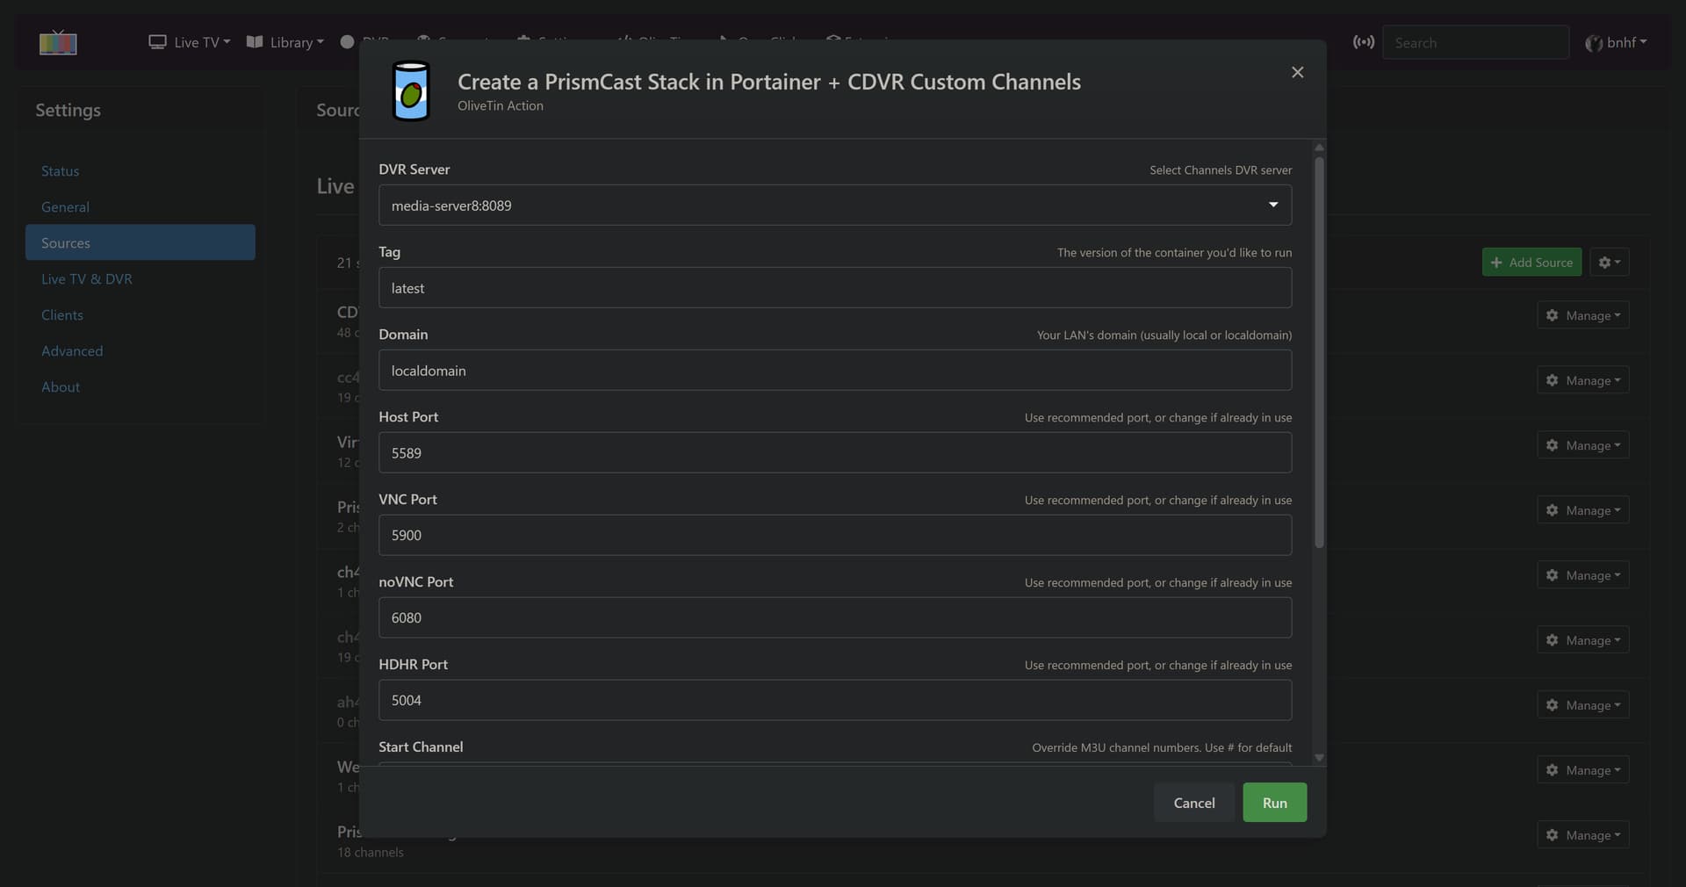Open the Library menu
The height and width of the screenshot is (887, 1686).
click(x=285, y=42)
